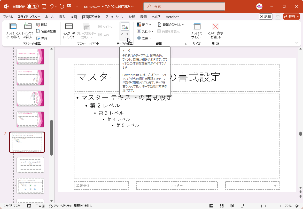The width and height of the screenshot is (303, 209).
Task: Uncheck the タイトル checkbox
Action: point(100,26)
